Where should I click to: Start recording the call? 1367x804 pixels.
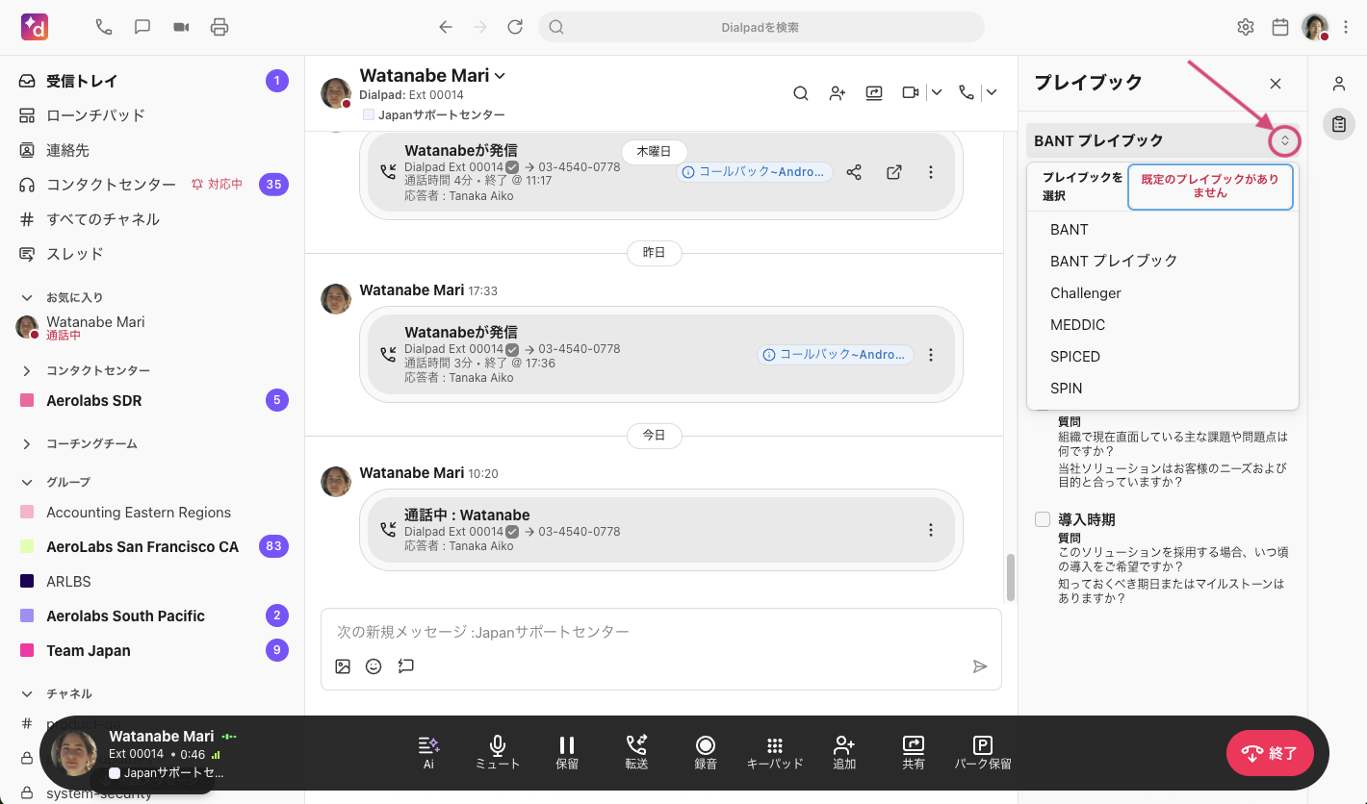(706, 752)
